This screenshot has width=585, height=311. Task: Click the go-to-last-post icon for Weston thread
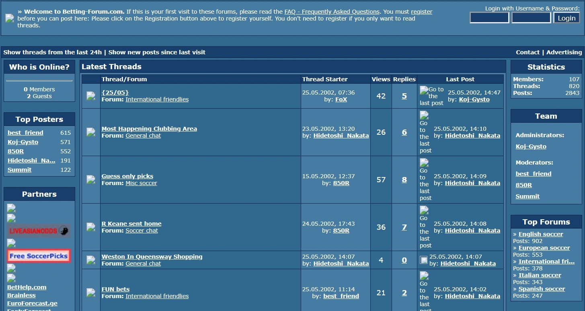423,260
